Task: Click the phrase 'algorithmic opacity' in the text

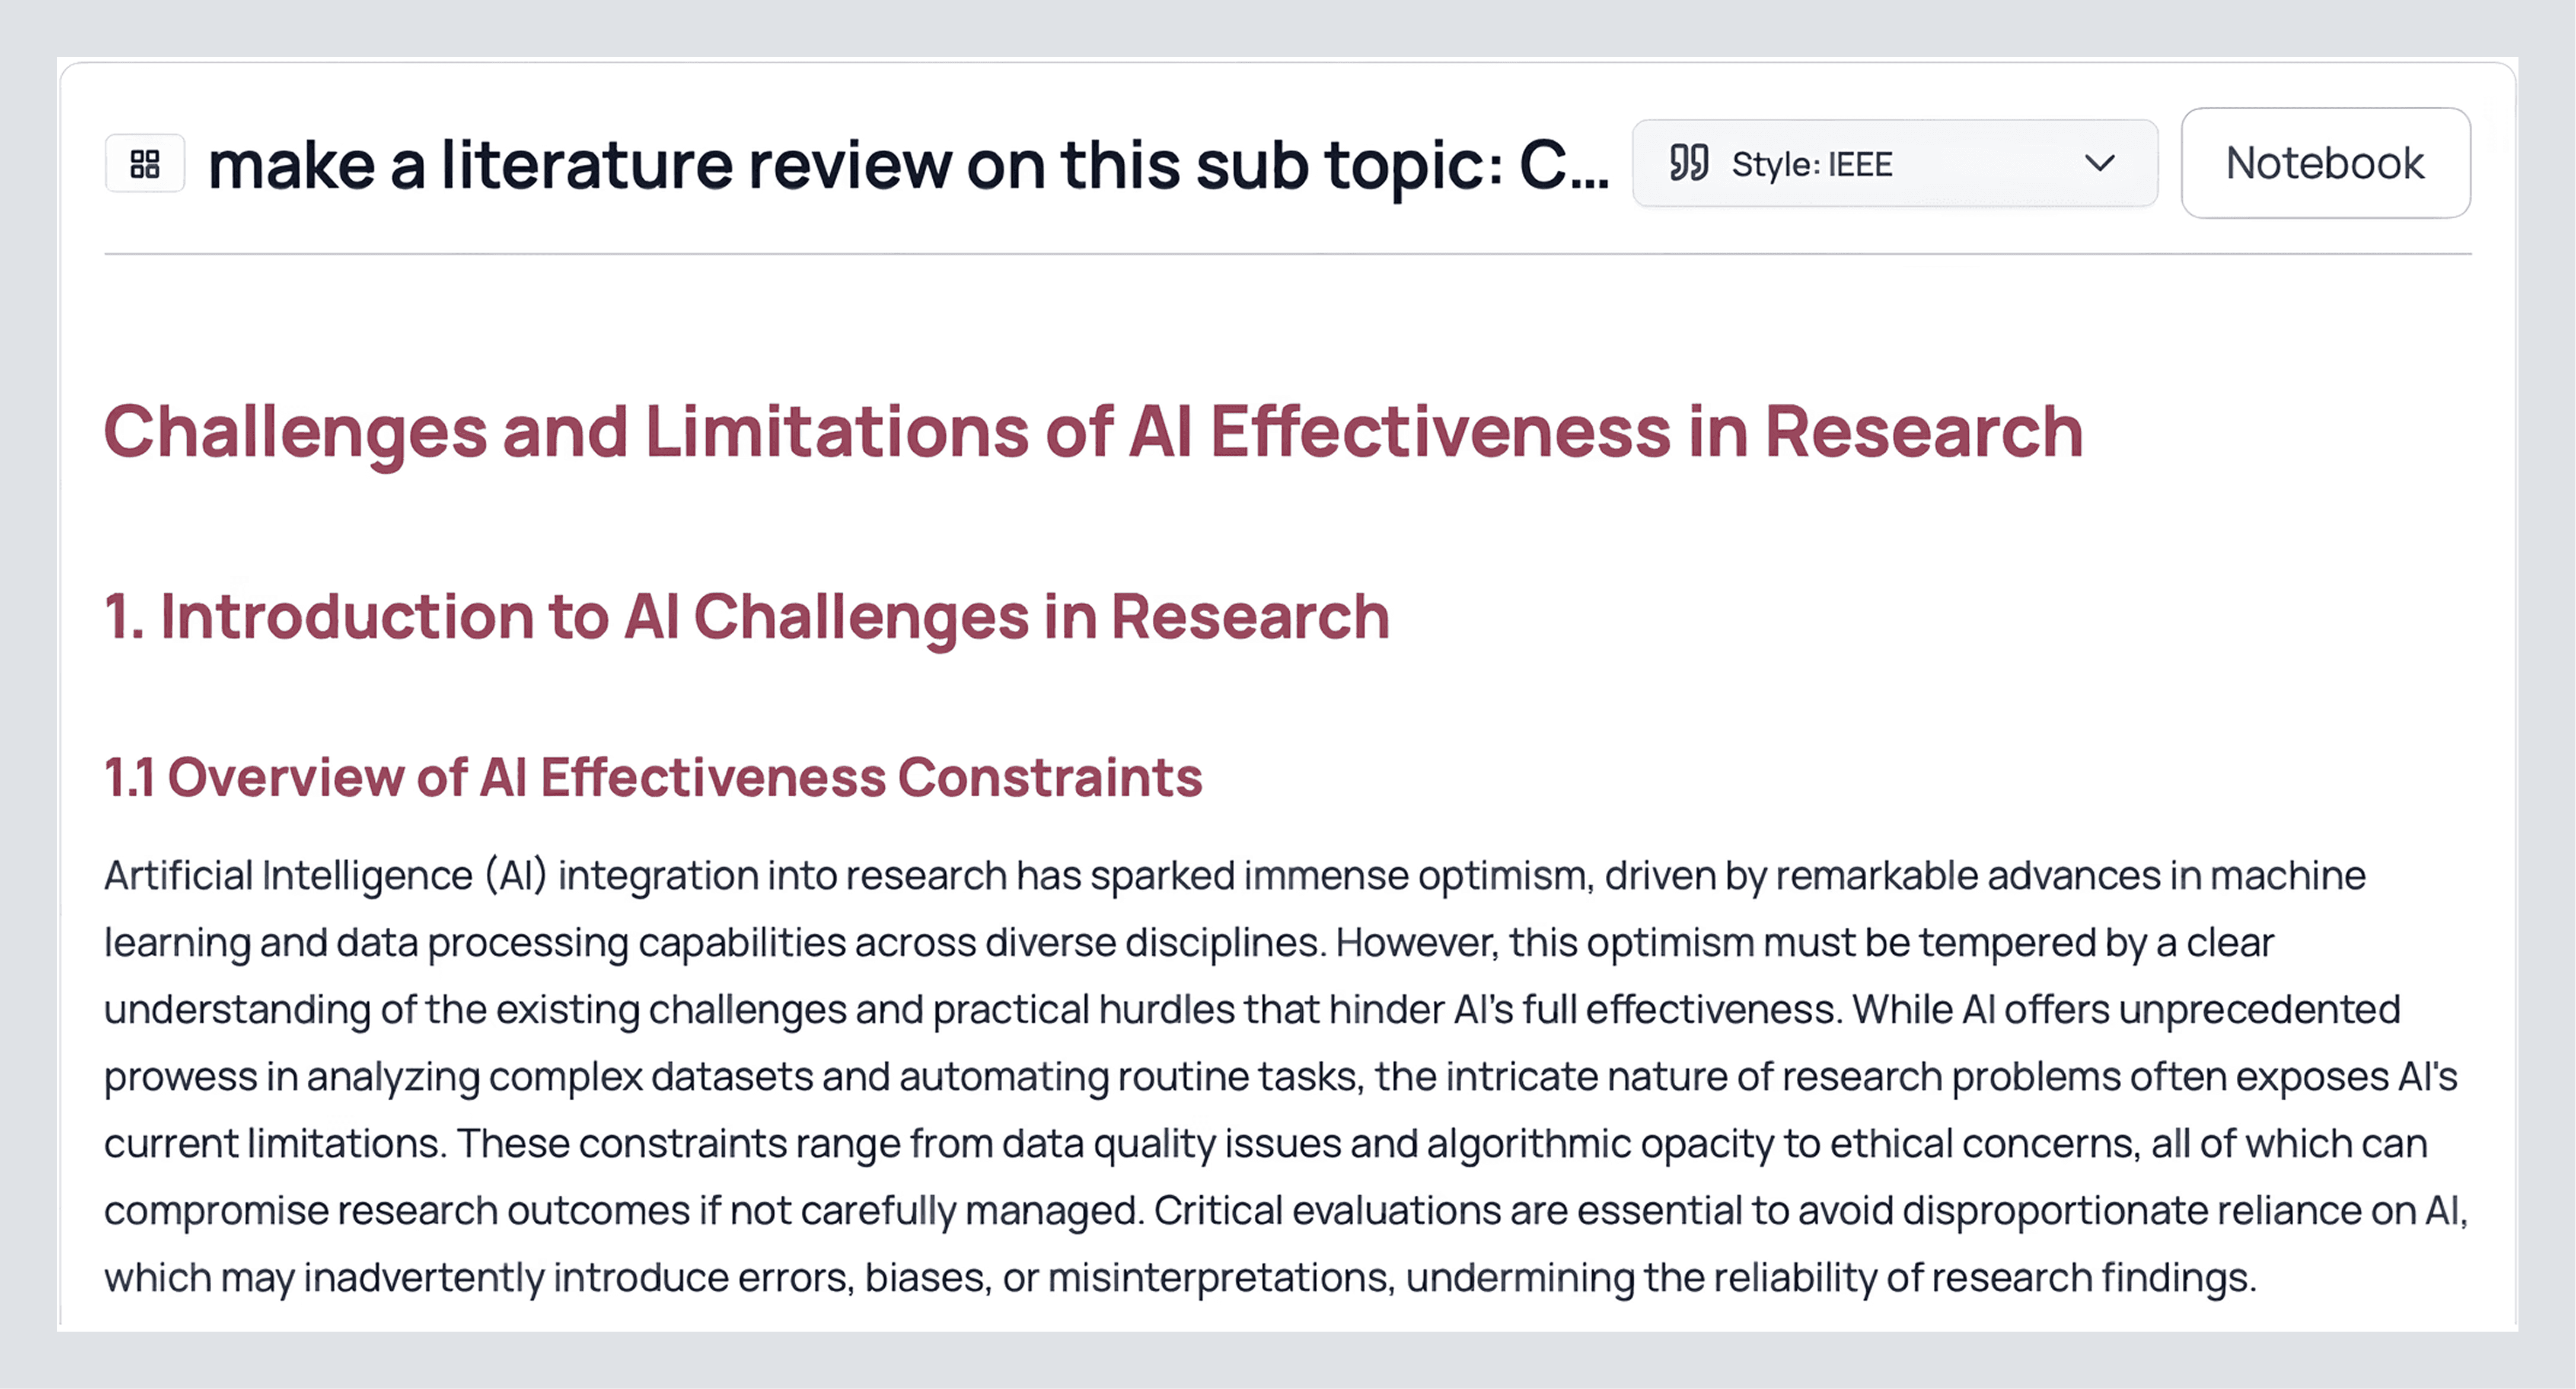Action: (1598, 1144)
